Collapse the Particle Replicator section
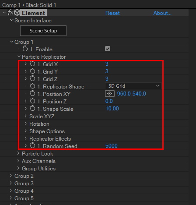Image resolution: width=196 pixels, height=205 pixels. pos(19,57)
